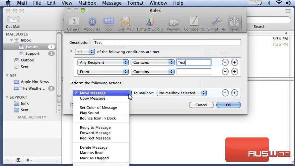
Task: Choose Mark as Flagged action
Action: pos(101,158)
